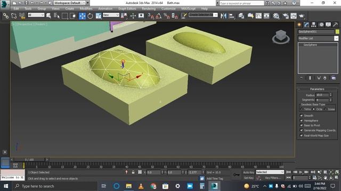Click Select and Manipulate icon

(133, 16)
